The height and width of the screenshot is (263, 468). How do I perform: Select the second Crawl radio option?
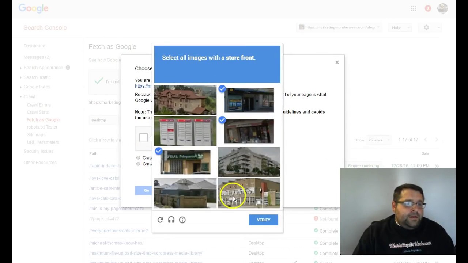(x=138, y=164)
